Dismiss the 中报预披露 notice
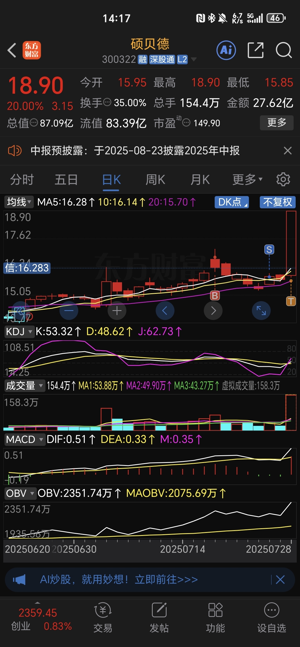300x647 pixels. click(x=287, y=151)
